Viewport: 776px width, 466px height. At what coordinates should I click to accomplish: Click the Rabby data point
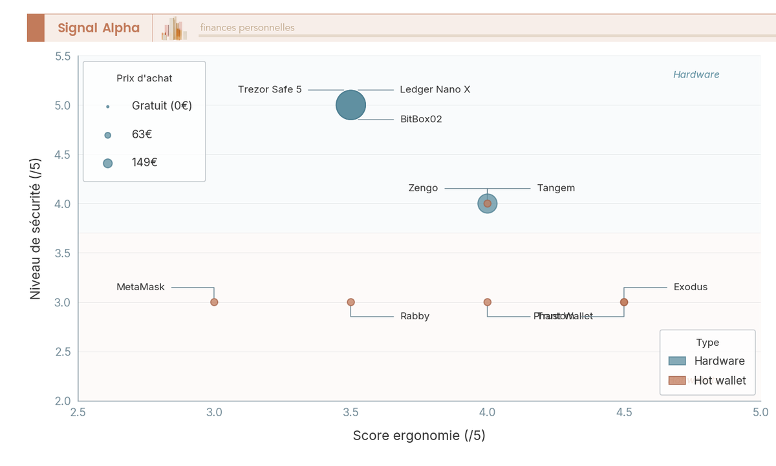click(x=350, y=301)
